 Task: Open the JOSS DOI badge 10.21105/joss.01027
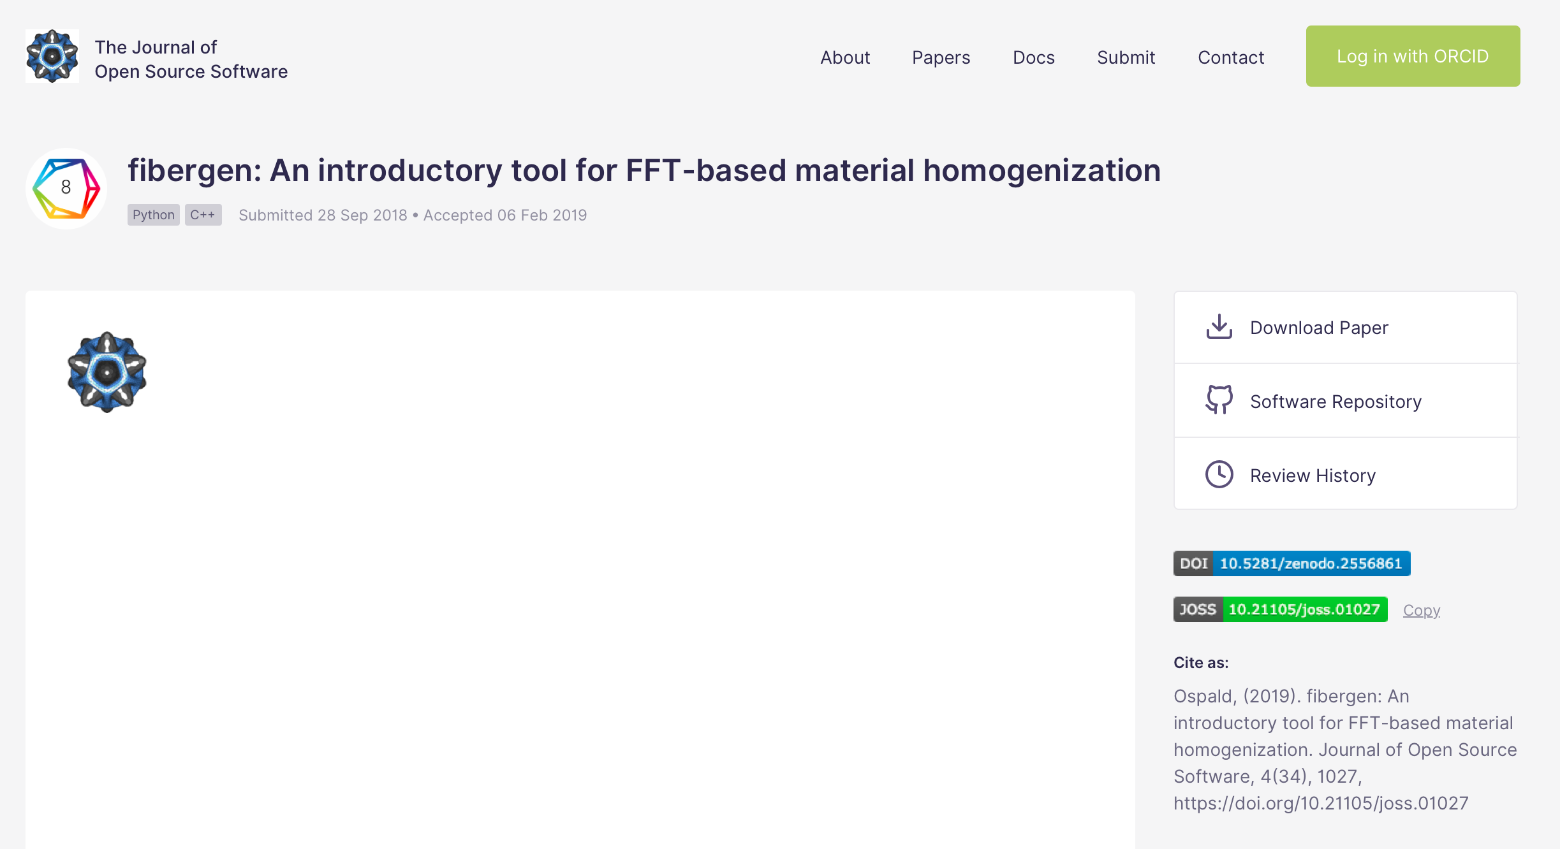click(1280, 609)
